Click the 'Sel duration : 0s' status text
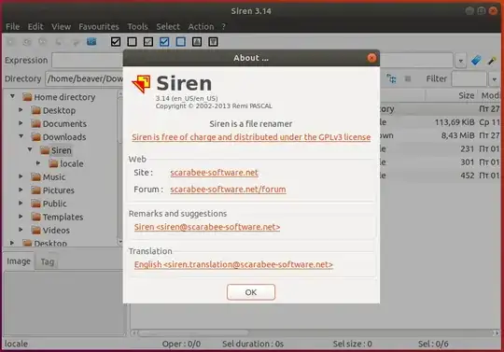Image resolution: width=504 pixels, height=352 pixels. point(253,344)
